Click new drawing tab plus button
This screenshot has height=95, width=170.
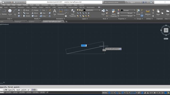tap(66, 22)
